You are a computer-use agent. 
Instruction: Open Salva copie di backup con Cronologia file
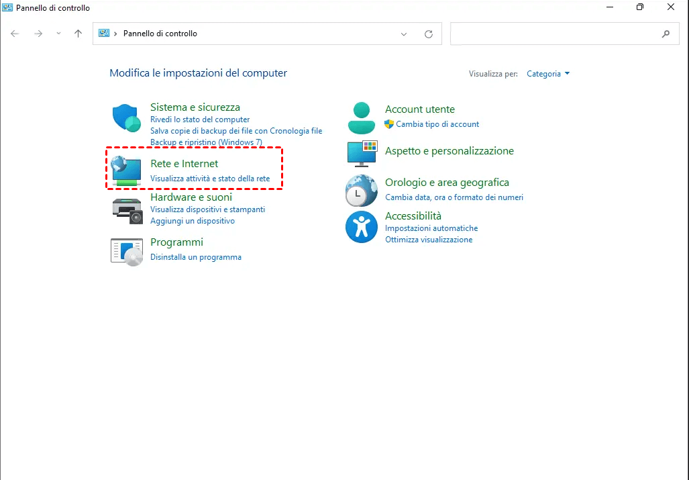236,131
